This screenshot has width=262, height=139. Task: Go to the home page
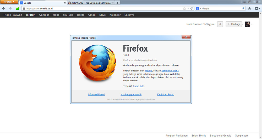(x=249, y=9)
